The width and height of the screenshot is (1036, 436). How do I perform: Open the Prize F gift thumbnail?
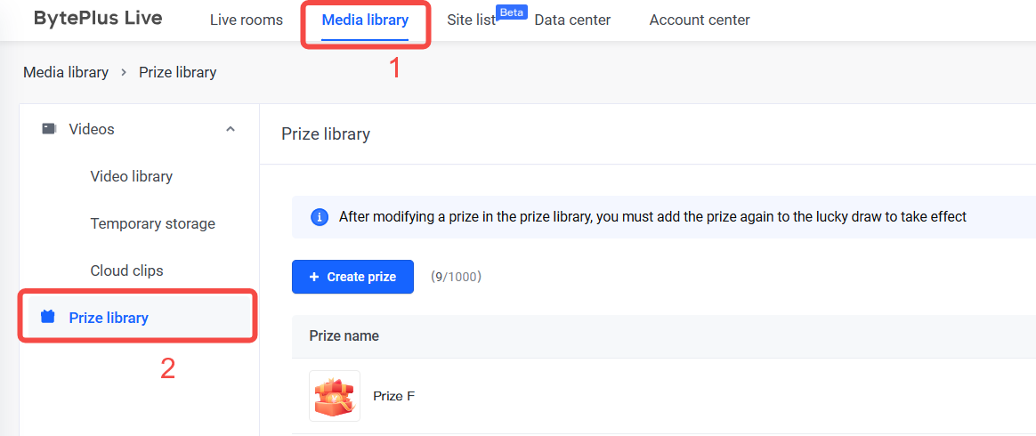(335, 396)
